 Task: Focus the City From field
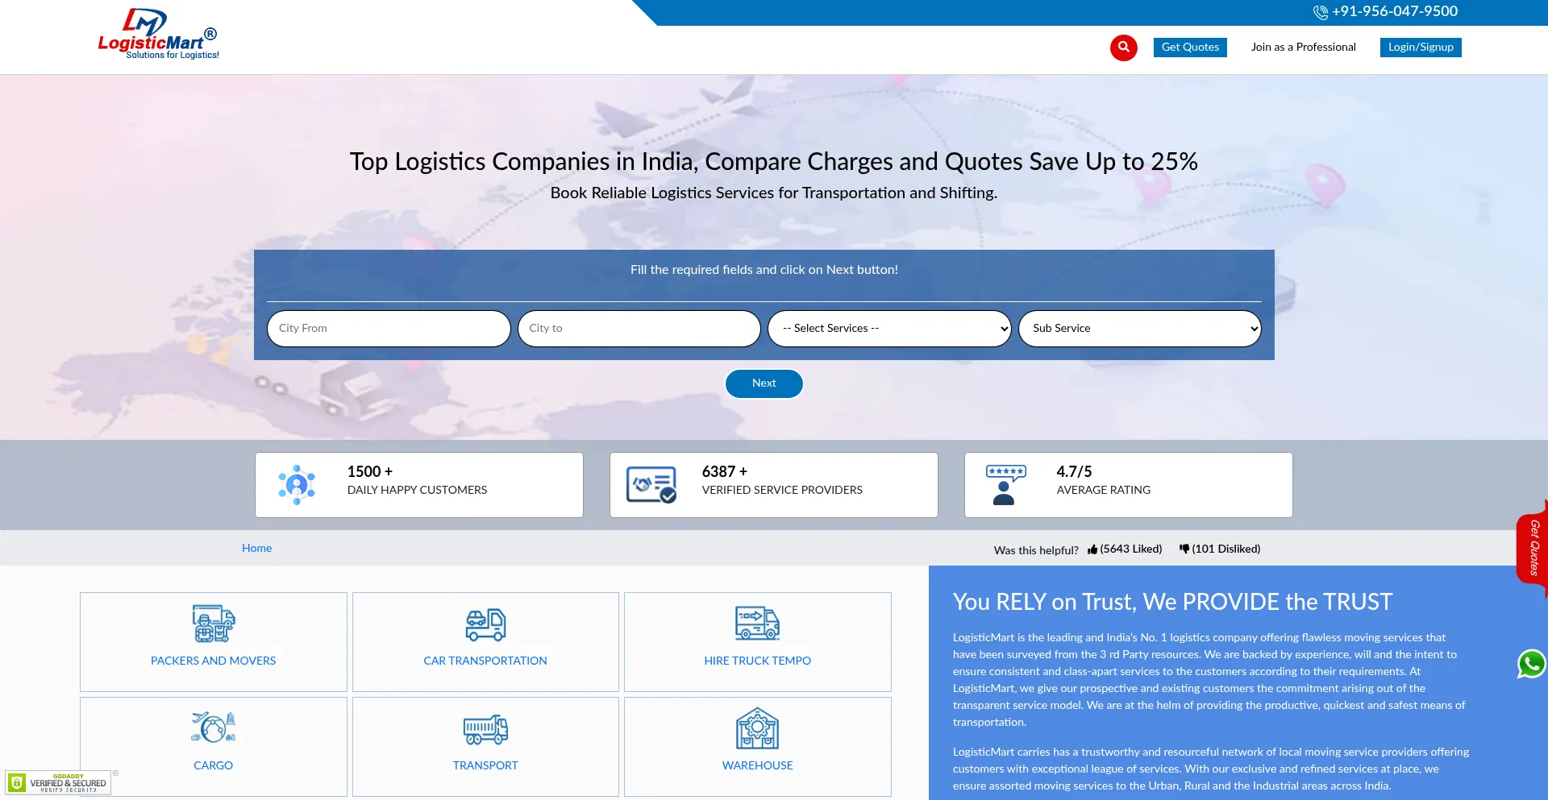(389, 329)
